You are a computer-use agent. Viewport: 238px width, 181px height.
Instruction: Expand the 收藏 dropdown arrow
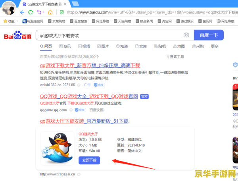(17, 21)
